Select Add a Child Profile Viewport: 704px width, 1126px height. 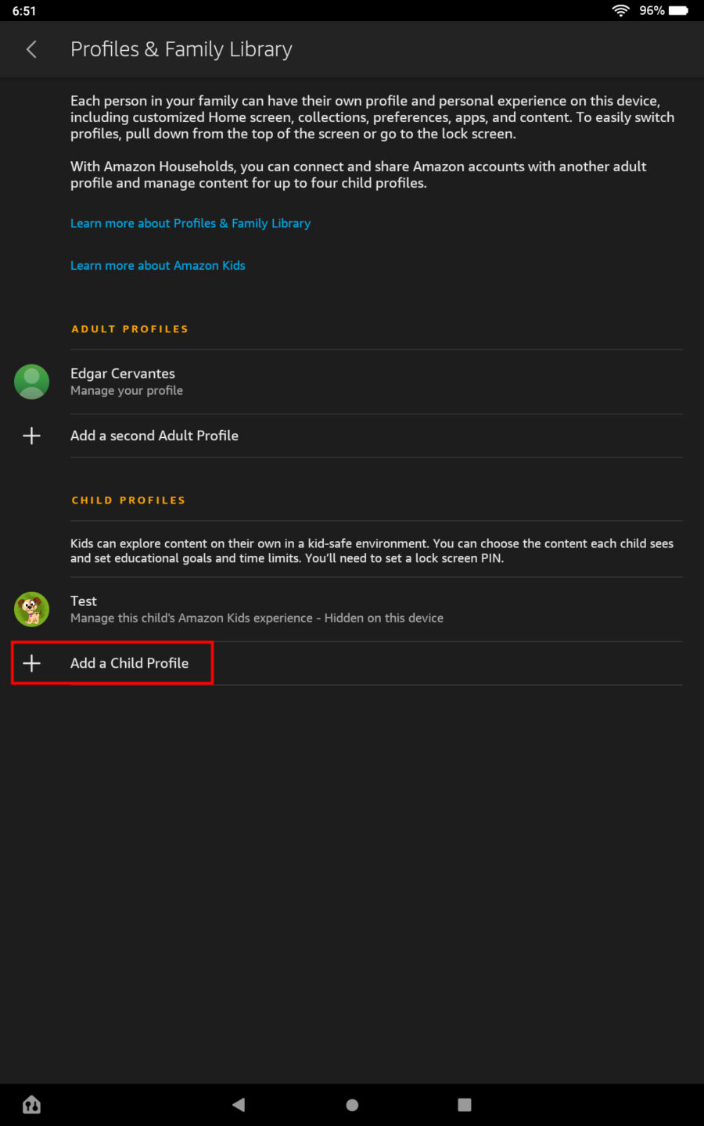pos(129,662)
